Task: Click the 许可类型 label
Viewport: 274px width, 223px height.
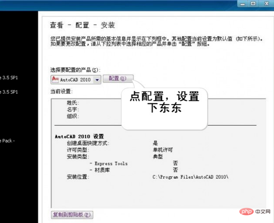Action: [78, 150]
